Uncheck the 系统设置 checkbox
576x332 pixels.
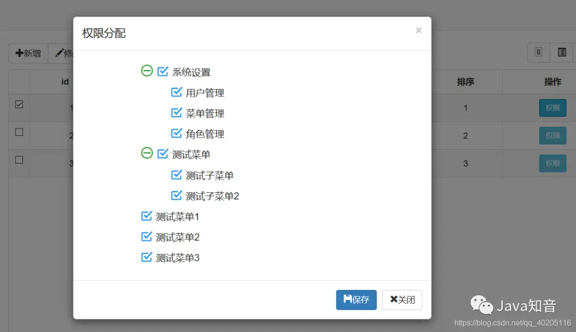(163, 71)
